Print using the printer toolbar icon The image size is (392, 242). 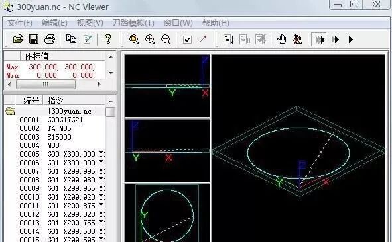pos(50,39)
